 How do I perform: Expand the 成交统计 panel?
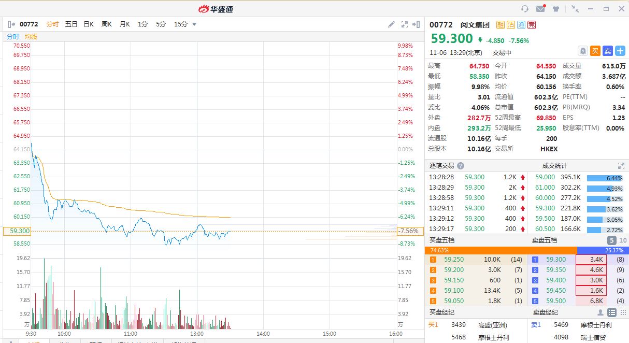[x=621, y=166]
